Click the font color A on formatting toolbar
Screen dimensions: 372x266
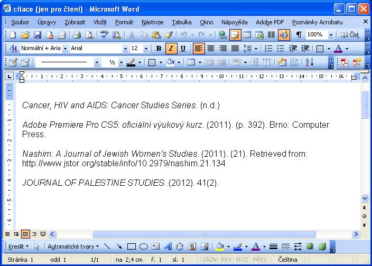338,49
